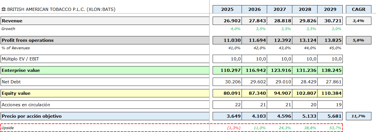Click profit value 12.392
376x132 pixels.
(280, 40)
